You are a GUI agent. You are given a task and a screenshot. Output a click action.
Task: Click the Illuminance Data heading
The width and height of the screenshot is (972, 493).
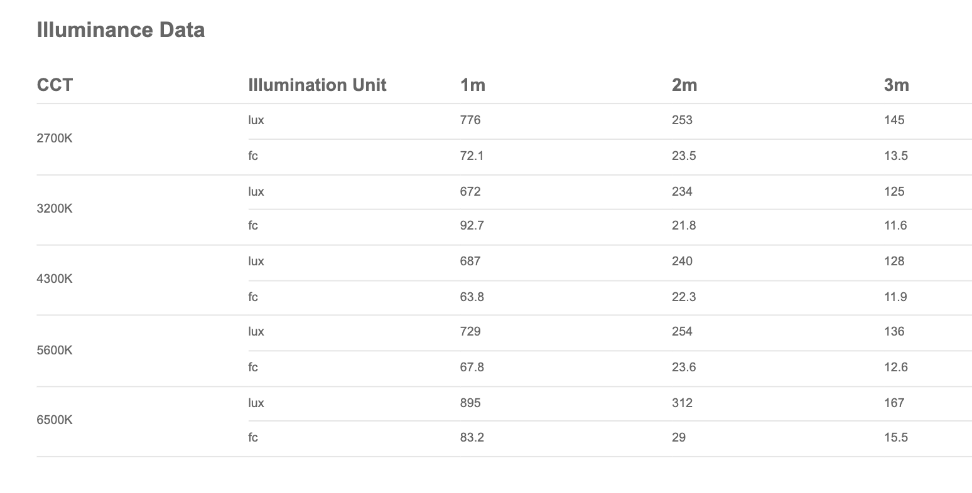click(x=121, y=30)
